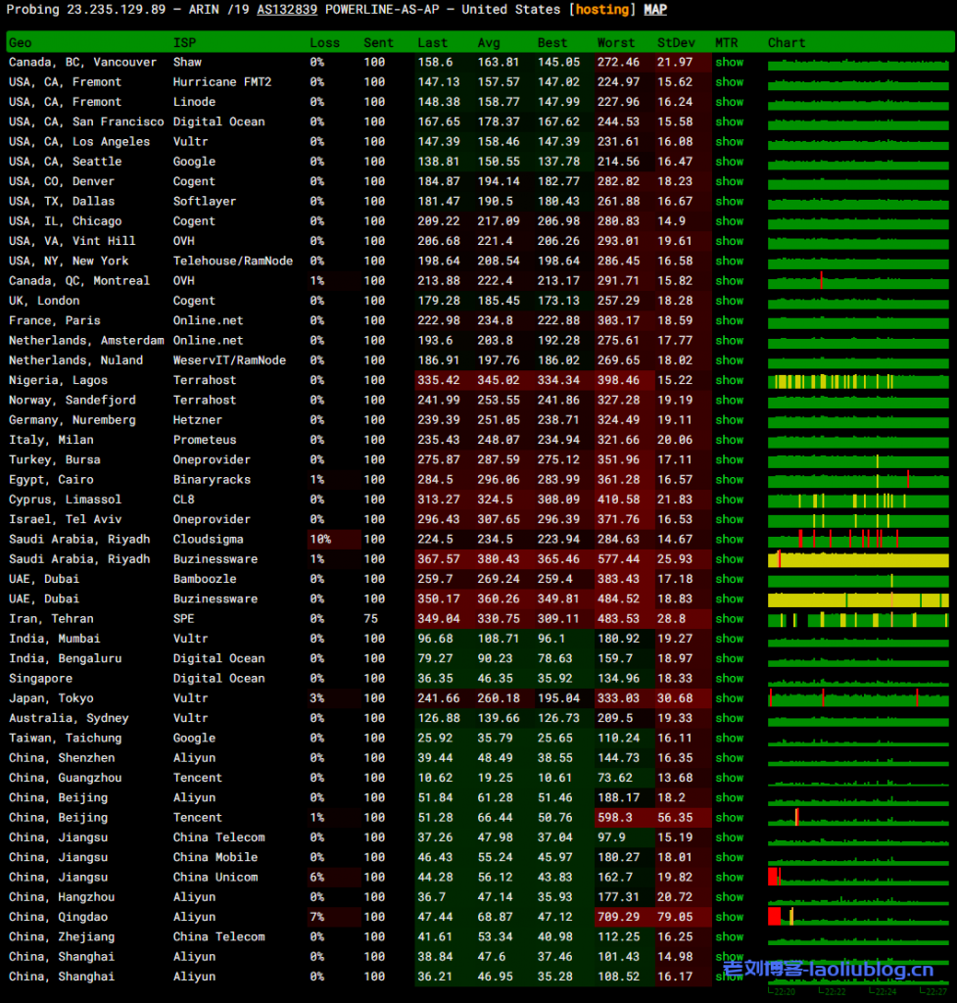Open the chart for Saudi Arabia Buzinessware
The image size is (957, 1003).
[x=857, y=560]
